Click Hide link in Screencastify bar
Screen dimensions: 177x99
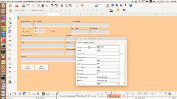(124, 96)
